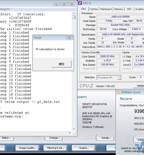
Task: Click 'Windows 7 Ultimate' text in 3DMark
Action: pos(93,127)
